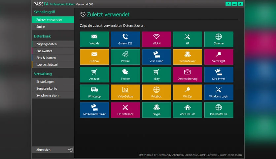Viewport: 276px width, 159px height.
Task: Open the WinZip key tile
Action: (x=188, y=92)
